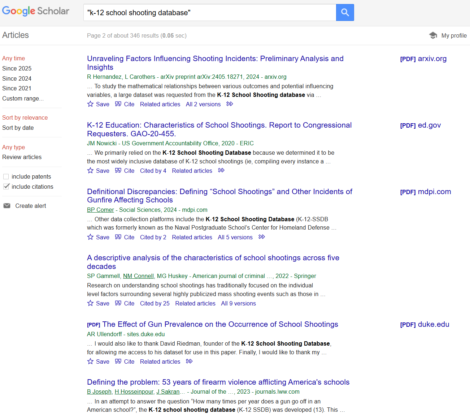Click the cite quote icon for GAO-20-455 report
This screenshot has width=470, height=415.
tap(118, 171)
